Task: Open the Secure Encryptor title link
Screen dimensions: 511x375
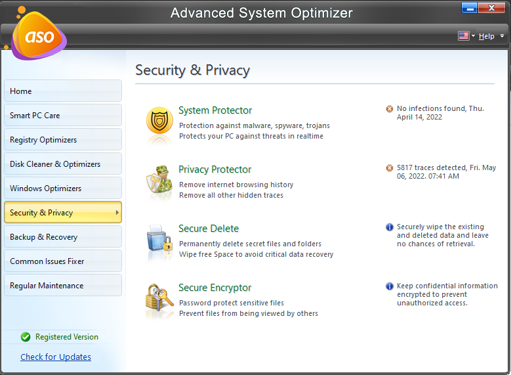Action: click(215, 288)
